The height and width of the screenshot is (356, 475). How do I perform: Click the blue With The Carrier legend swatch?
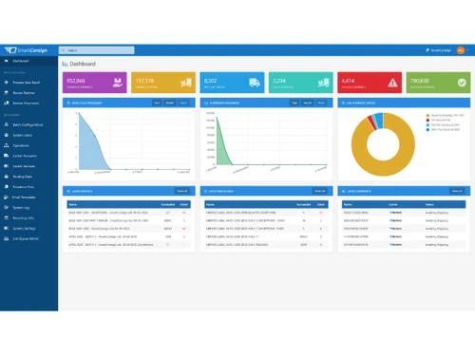(427, 130)
